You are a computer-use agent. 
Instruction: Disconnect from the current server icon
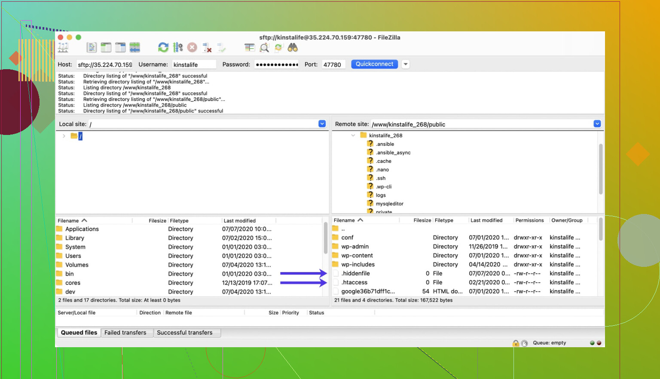coord(207,47)
